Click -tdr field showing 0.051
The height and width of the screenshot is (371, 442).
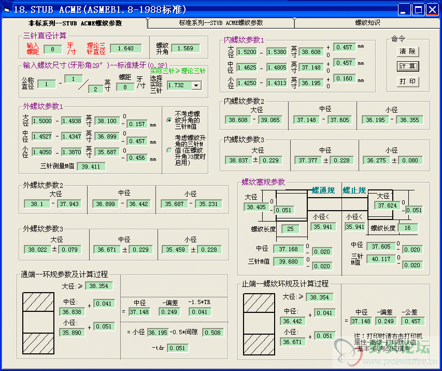177,348
